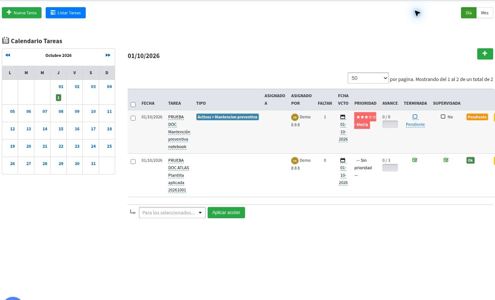Select the Mantención preventiva notebook task checkbox
495x300 pixels.
[133, 118]
